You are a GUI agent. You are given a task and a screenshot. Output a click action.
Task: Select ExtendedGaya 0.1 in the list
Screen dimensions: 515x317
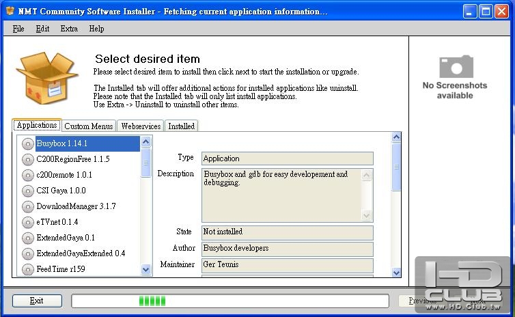click(x=66, y=238)
